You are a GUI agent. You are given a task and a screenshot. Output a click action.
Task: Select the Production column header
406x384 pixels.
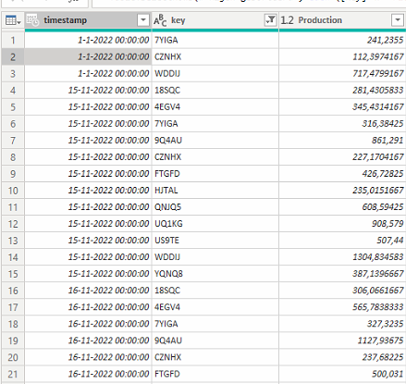click(342, 20)
